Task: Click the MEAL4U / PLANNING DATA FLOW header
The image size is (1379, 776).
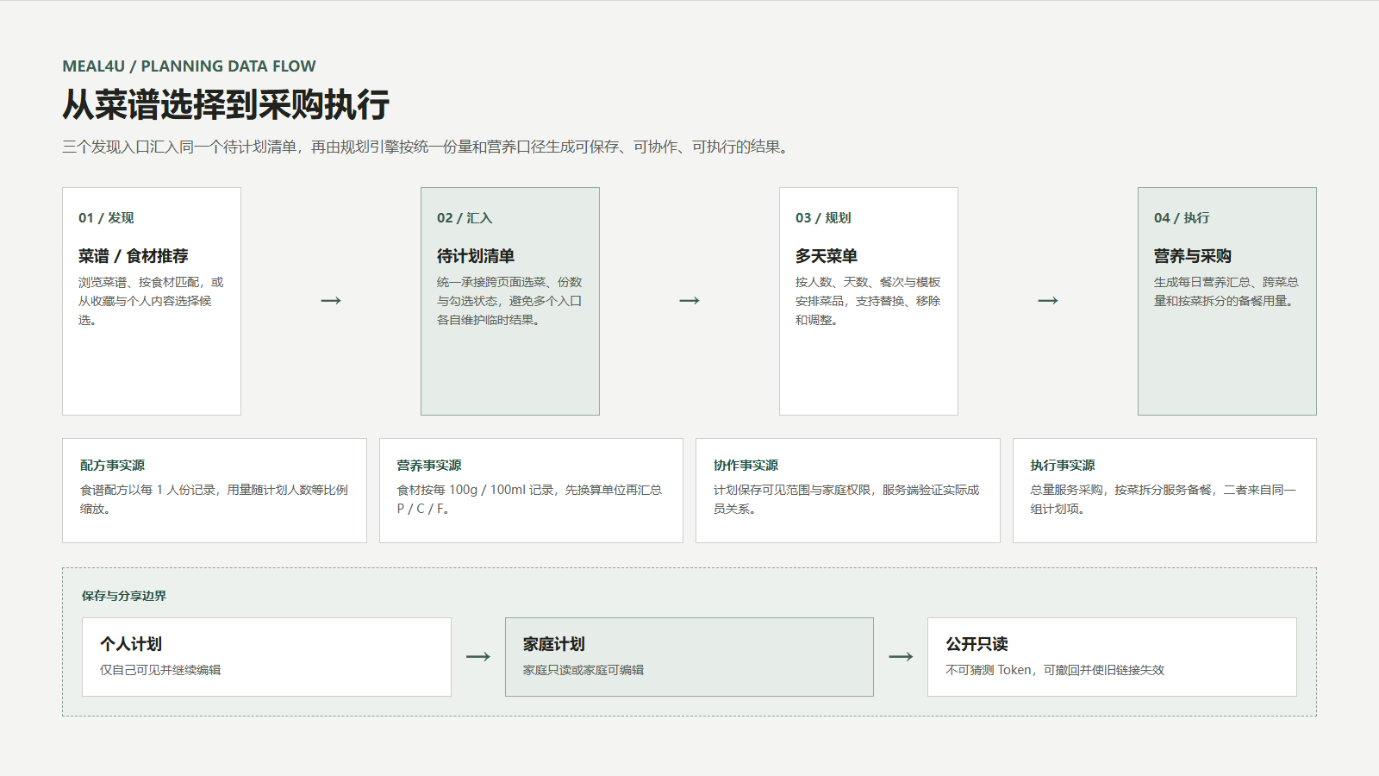Action: [189, 66]
